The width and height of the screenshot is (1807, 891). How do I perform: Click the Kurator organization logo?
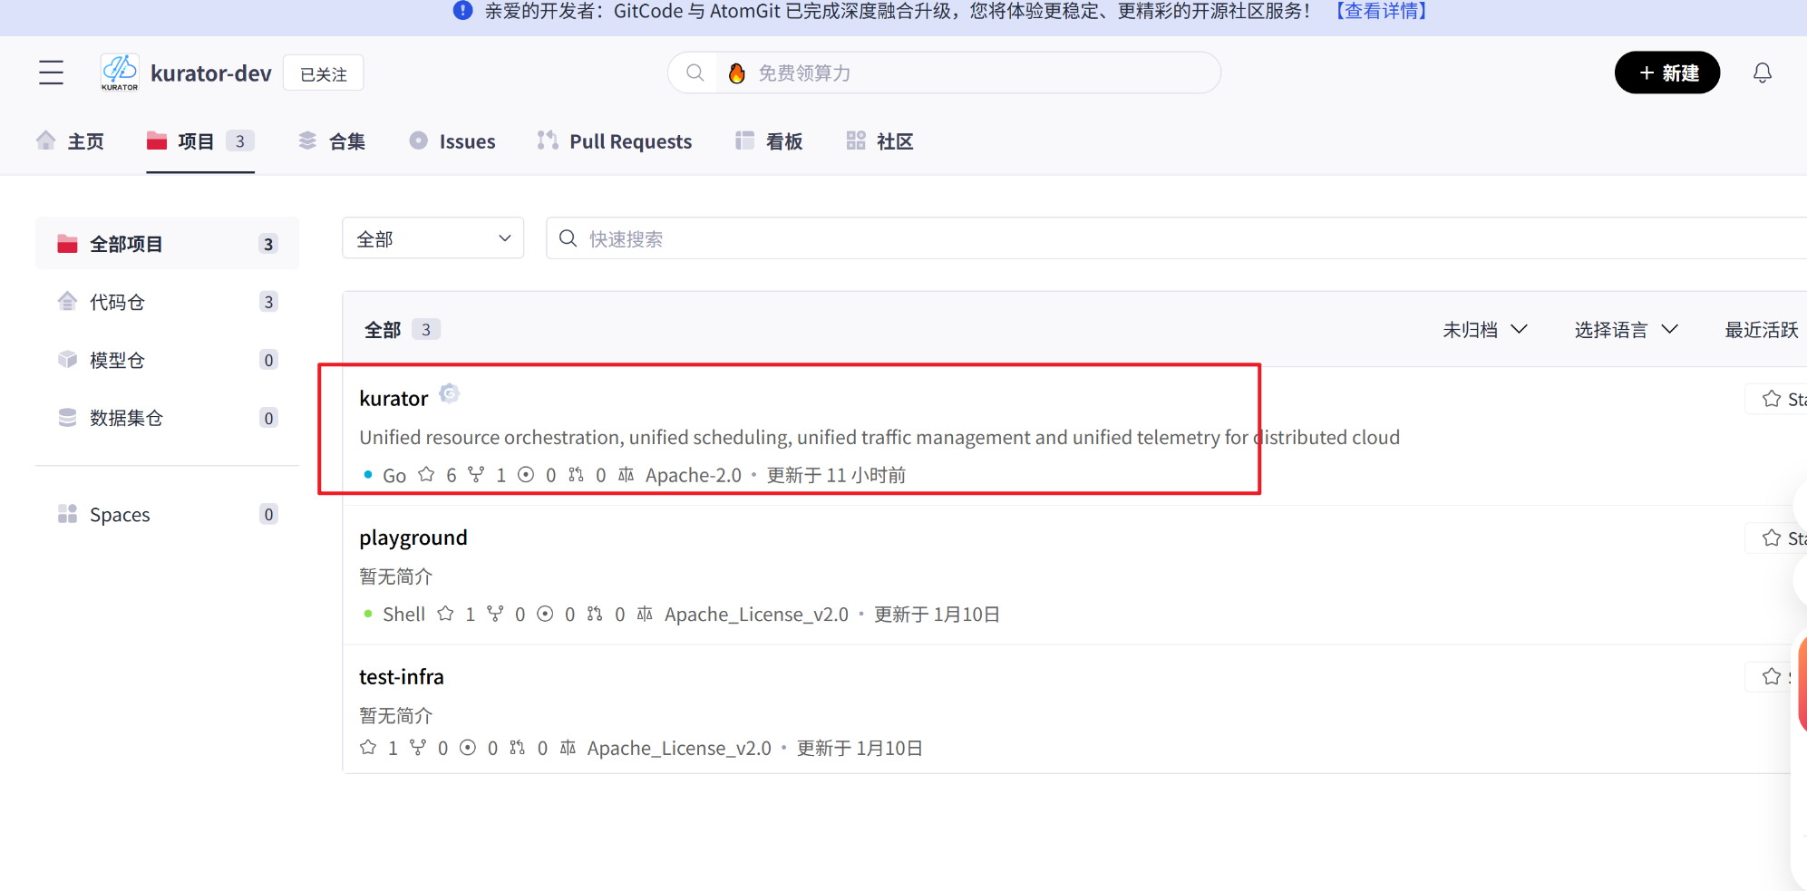(120, 73)
